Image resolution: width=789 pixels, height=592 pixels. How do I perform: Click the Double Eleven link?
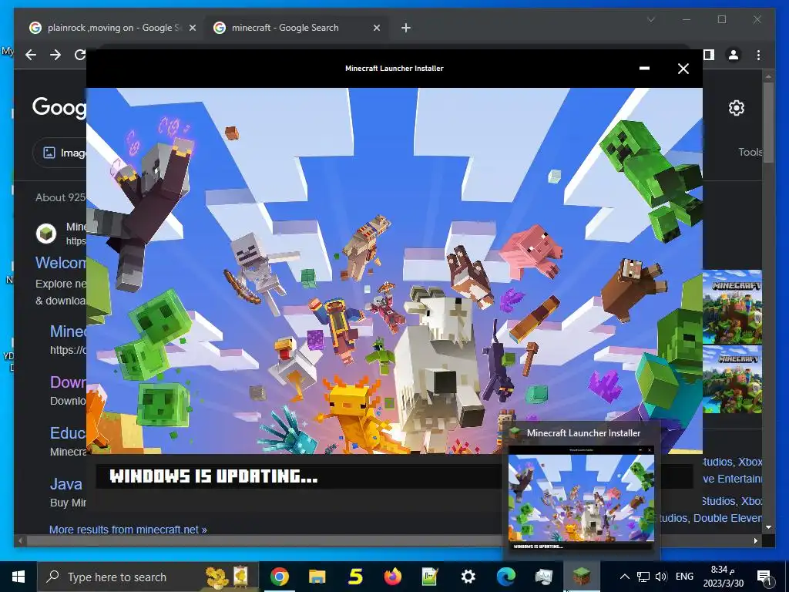click(x=727, y=518)
